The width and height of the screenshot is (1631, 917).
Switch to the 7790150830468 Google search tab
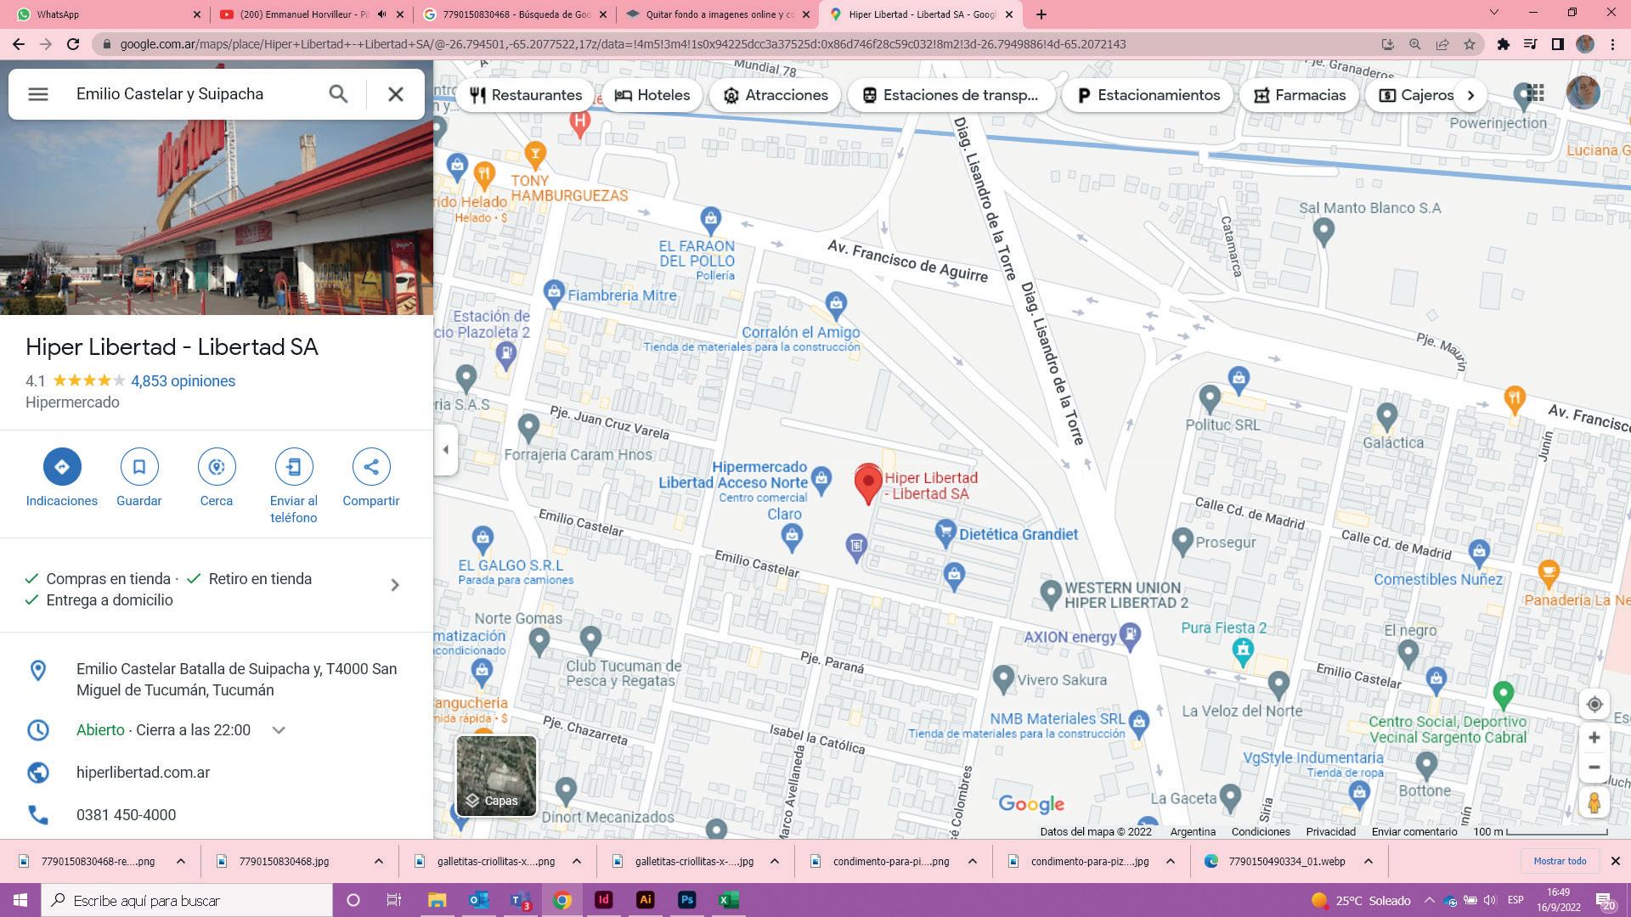point(516,14)
